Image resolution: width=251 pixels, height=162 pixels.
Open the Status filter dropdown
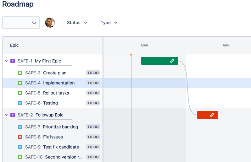77,23
